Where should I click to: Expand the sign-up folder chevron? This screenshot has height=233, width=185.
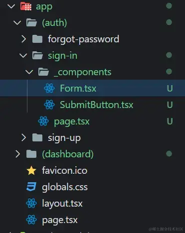click(23, 137)
